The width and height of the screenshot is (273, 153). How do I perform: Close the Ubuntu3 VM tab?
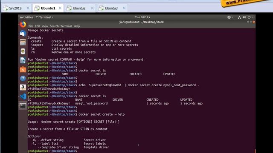point(124,8)
